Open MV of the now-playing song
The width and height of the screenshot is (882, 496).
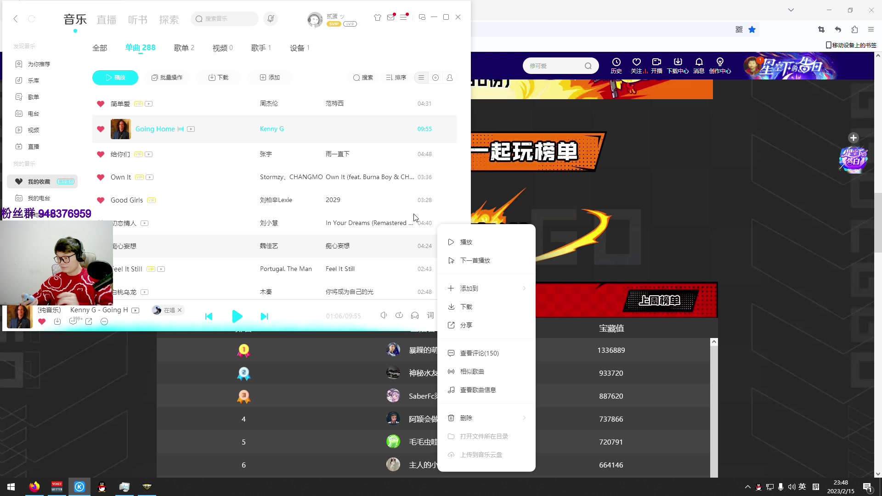(x=136, y=310)
